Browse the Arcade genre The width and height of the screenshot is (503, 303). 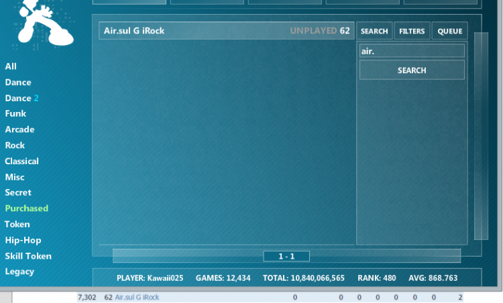tap(19, 129)
